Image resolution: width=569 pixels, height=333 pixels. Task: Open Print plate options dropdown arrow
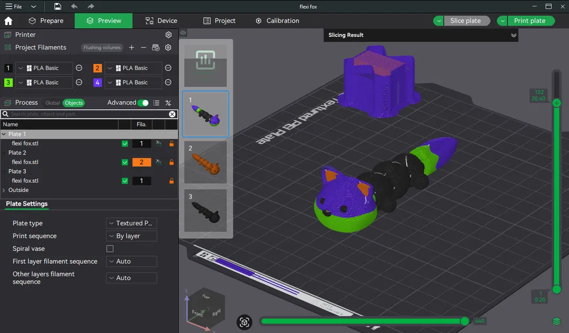click(502, 21)
